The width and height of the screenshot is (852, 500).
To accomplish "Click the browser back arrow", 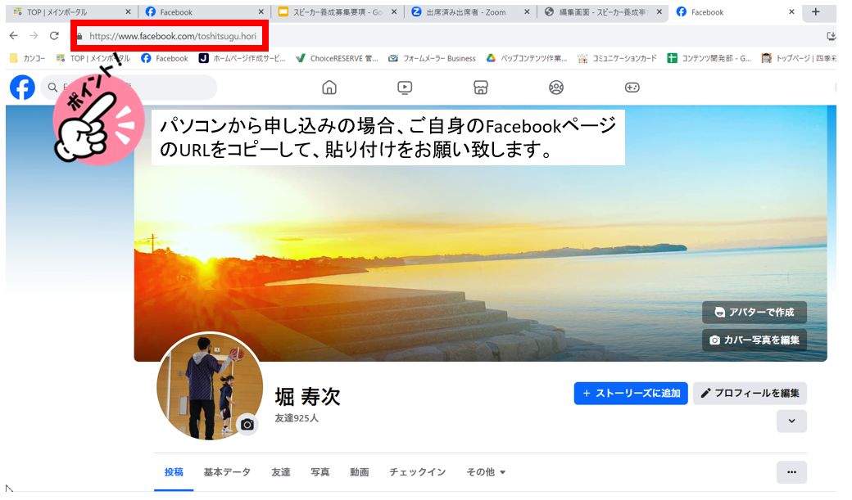I will point(13,36).
